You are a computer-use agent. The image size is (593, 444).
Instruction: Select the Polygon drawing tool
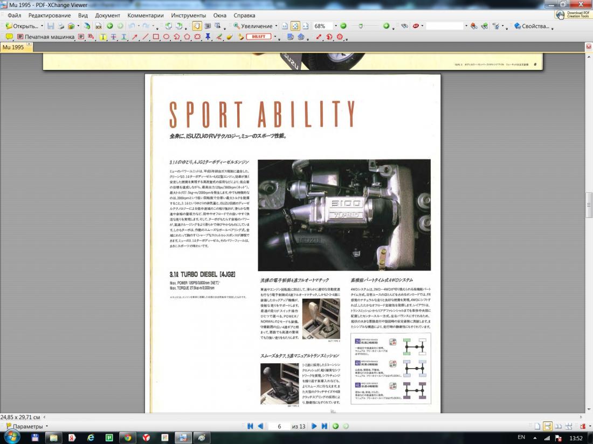pos(187,37)
